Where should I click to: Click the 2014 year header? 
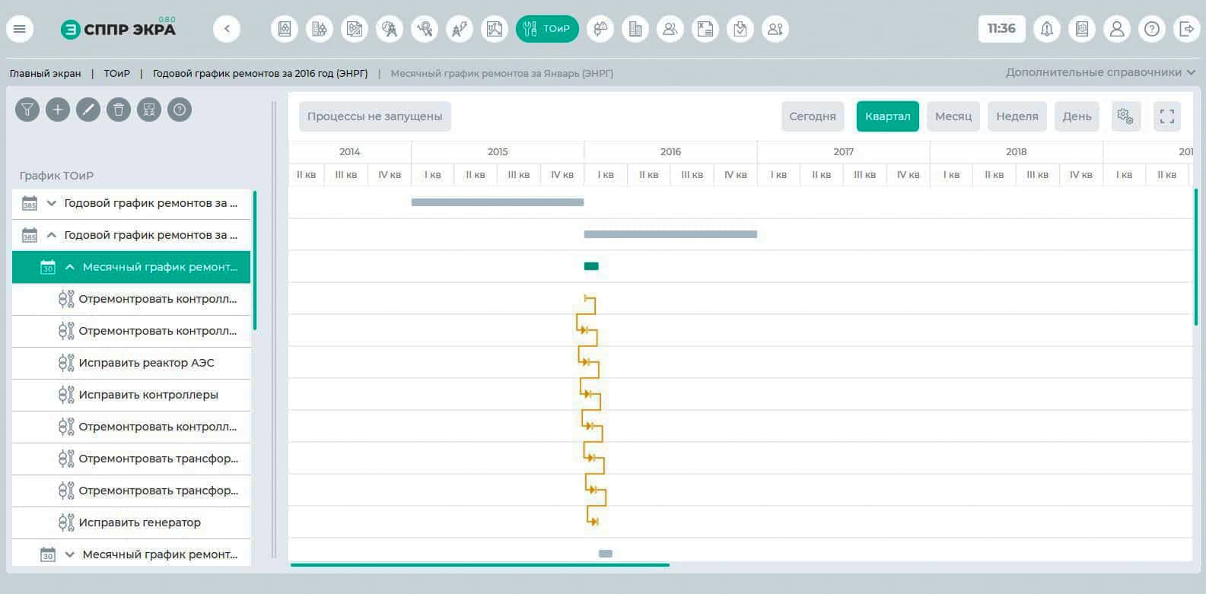(350, 152)
